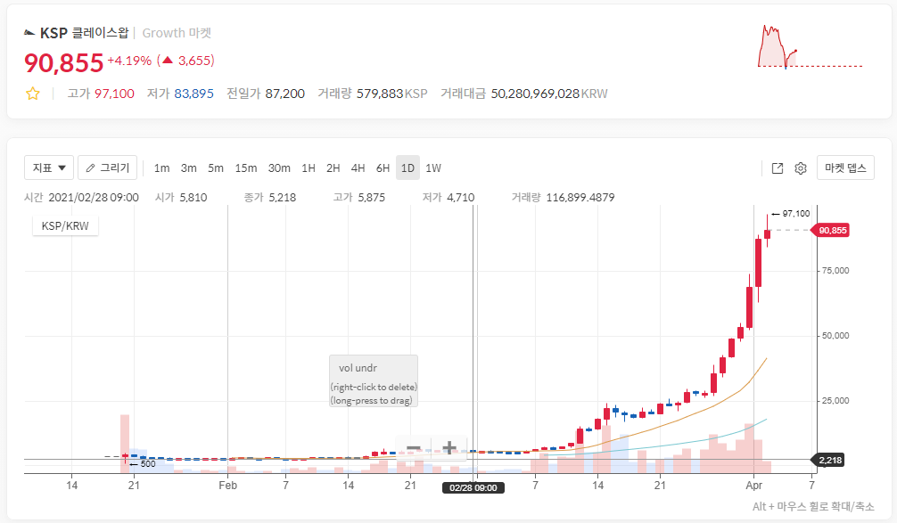Screen dimensions: 897x523
Task: Click the vol undr chart annotation
Action: [374, 381]
